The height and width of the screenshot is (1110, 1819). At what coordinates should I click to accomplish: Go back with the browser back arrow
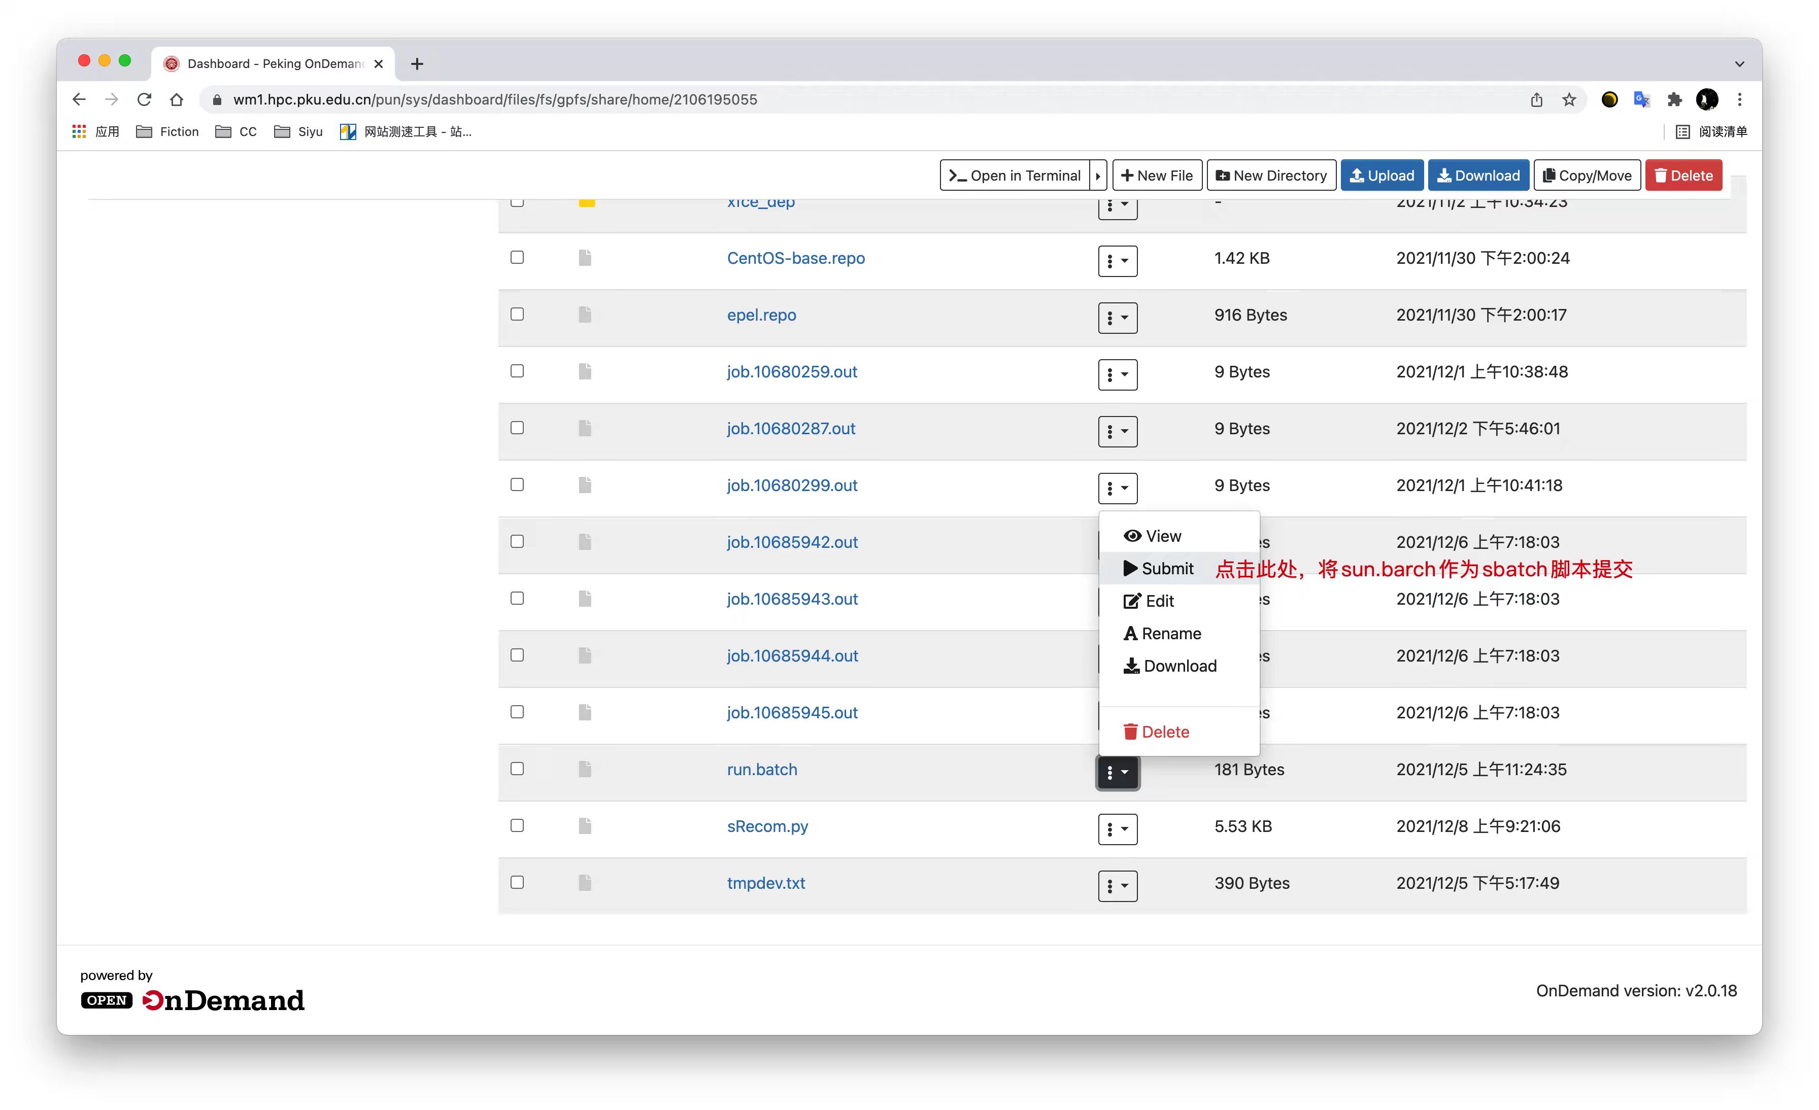pyautogui.click(x=79, y=99)
